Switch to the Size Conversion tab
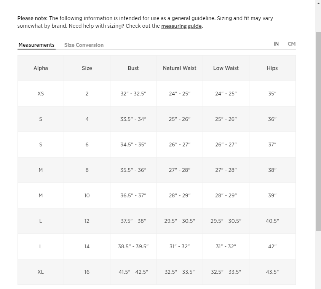 pos(84,45)
